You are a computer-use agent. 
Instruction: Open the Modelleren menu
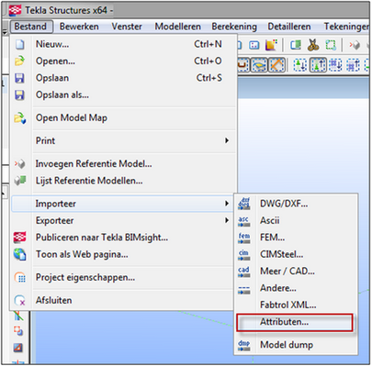click(178, 27)
